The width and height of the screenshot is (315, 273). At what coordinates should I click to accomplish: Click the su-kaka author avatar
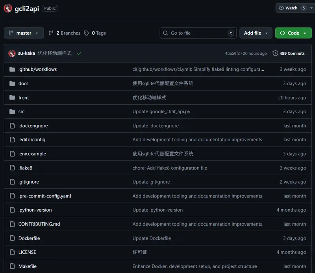tap(12, 53)
